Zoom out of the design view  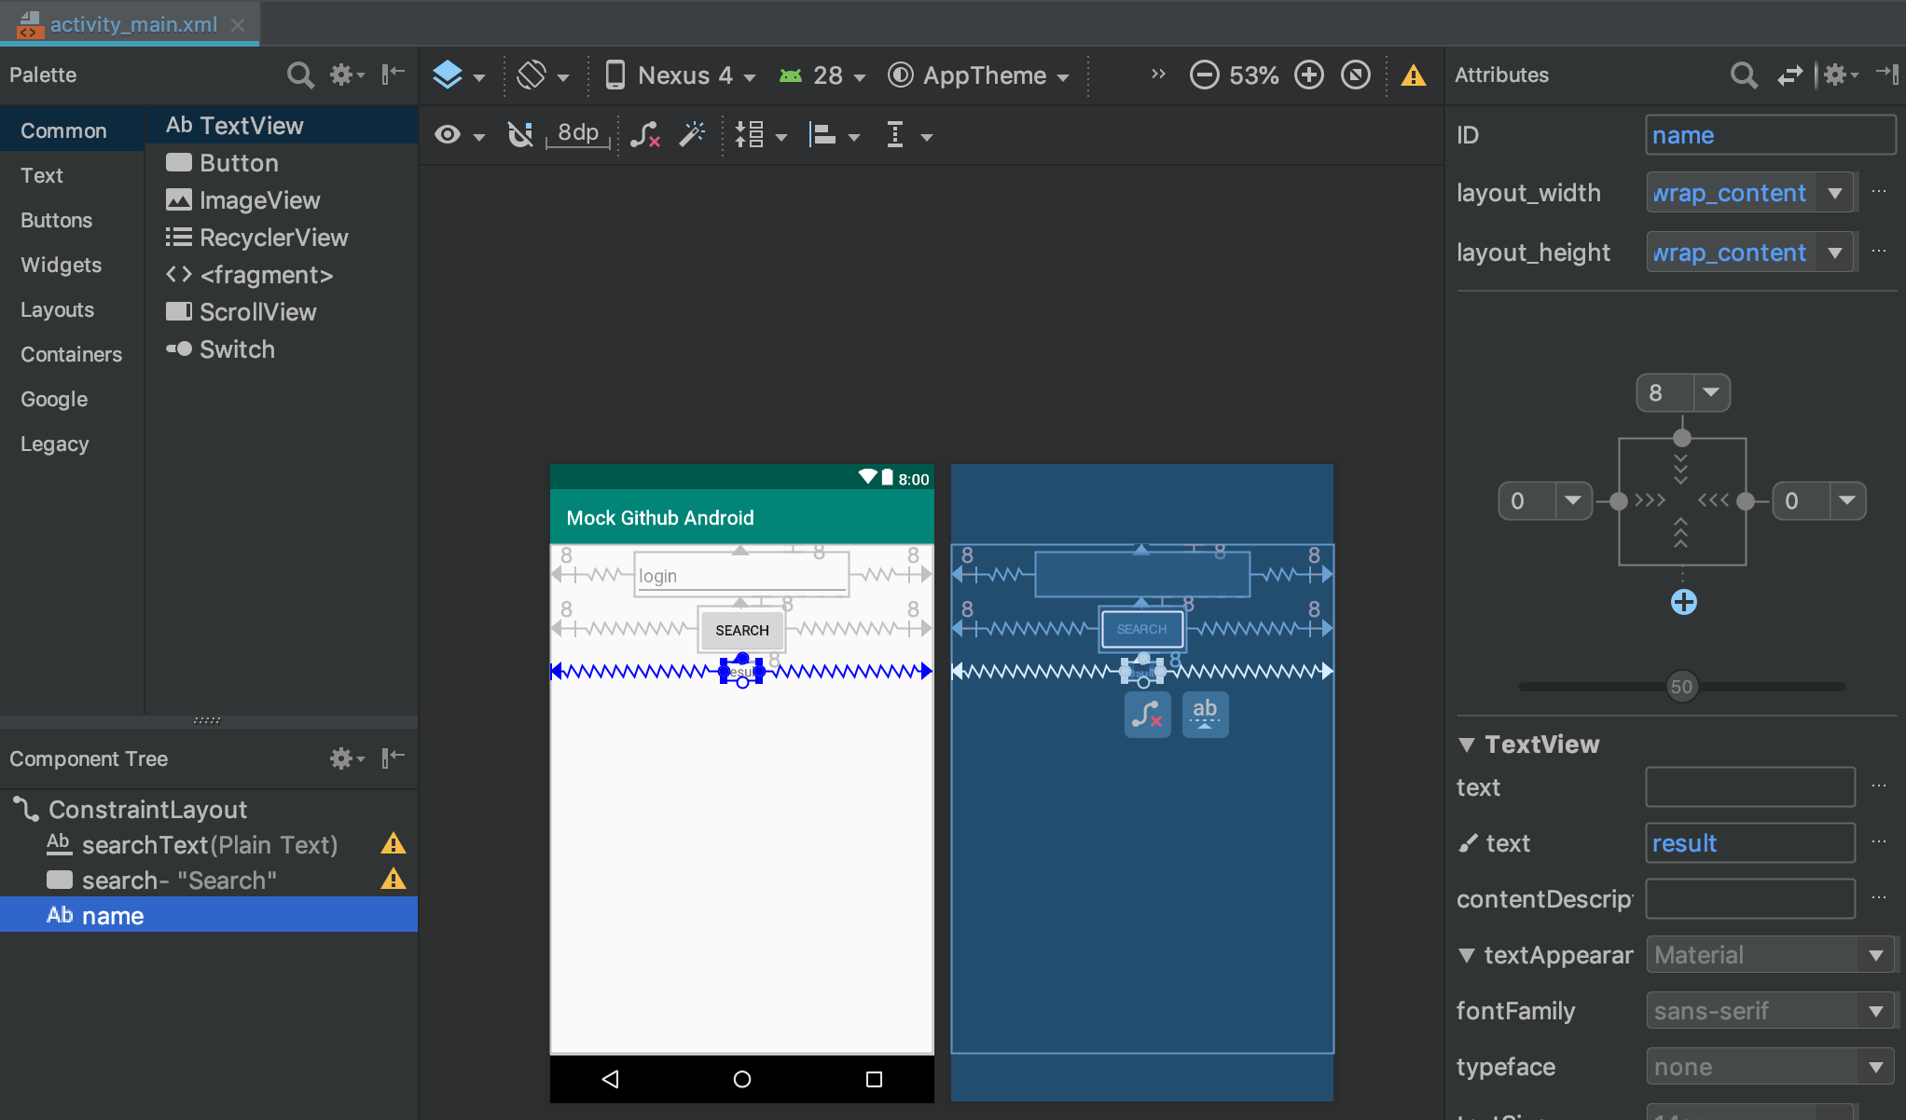[1204, 75]
